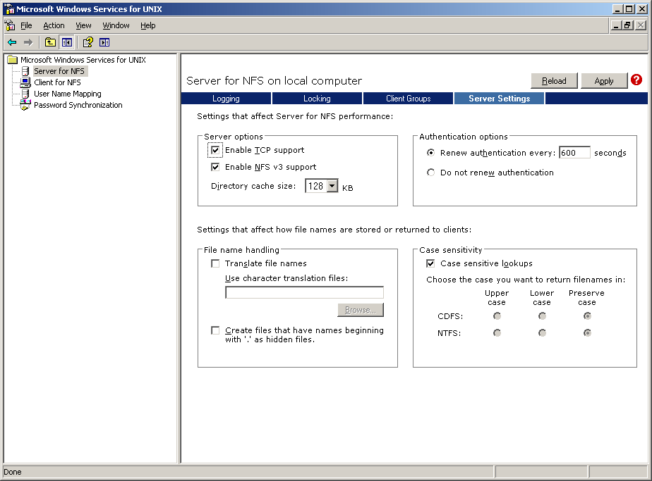
Task: Click the toolbar Help icon with question mark
Action: [x=87, y=42]
